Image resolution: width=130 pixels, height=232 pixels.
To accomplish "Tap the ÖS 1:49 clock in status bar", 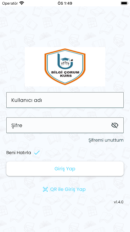I will point(65,3).
